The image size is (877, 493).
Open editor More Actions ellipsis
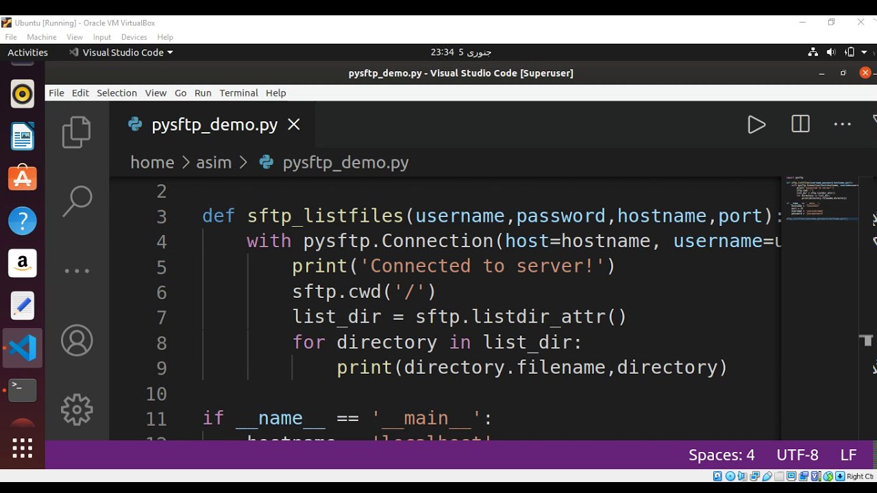point(842,125)
